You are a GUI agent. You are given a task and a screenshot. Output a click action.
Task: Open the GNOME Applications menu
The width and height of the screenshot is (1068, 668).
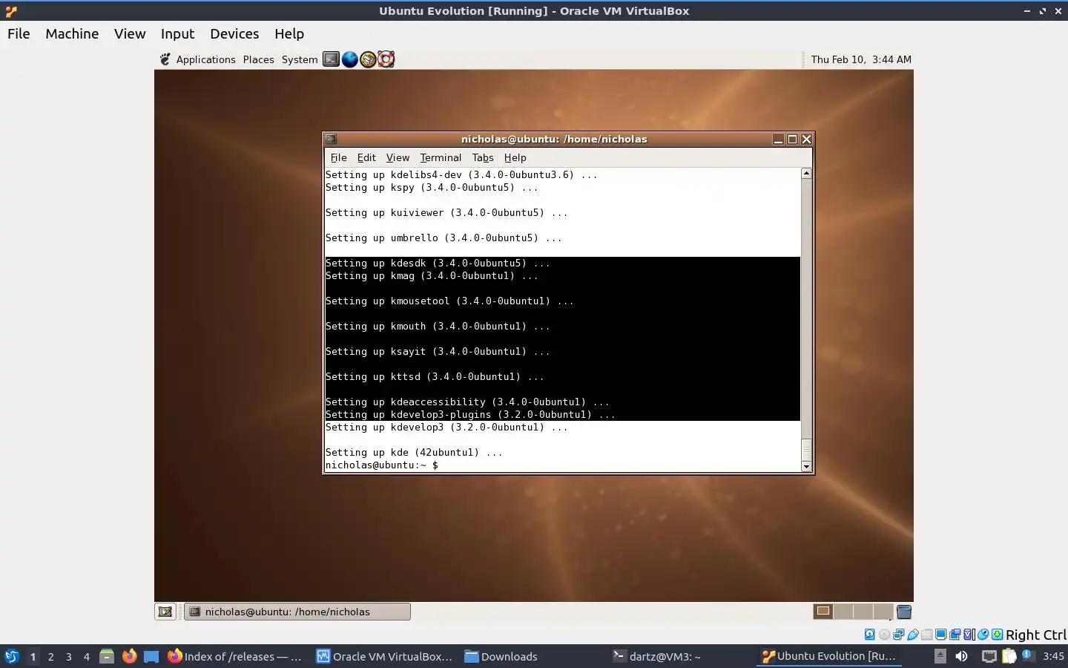click(x=205, y=59)
